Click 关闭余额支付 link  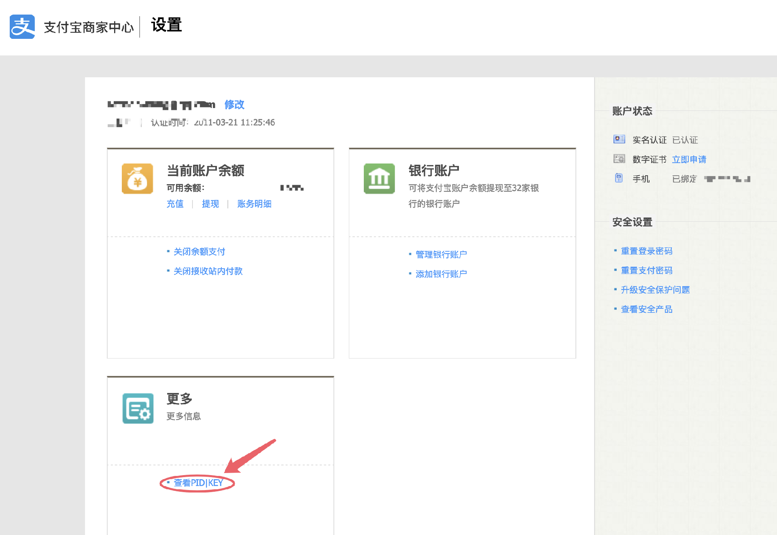[x=199, y=252]
